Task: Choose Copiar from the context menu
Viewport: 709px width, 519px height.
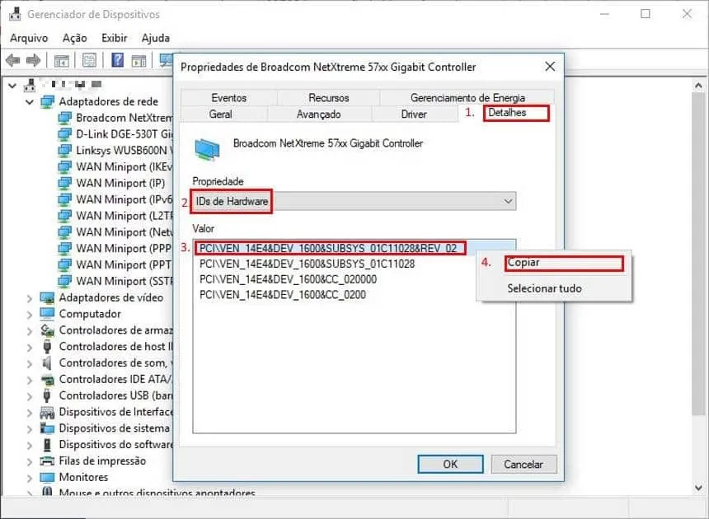Action: tap(554, 263)
